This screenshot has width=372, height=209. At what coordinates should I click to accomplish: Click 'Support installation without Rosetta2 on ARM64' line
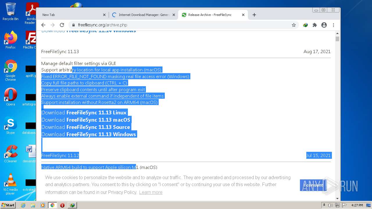point(99,102)
